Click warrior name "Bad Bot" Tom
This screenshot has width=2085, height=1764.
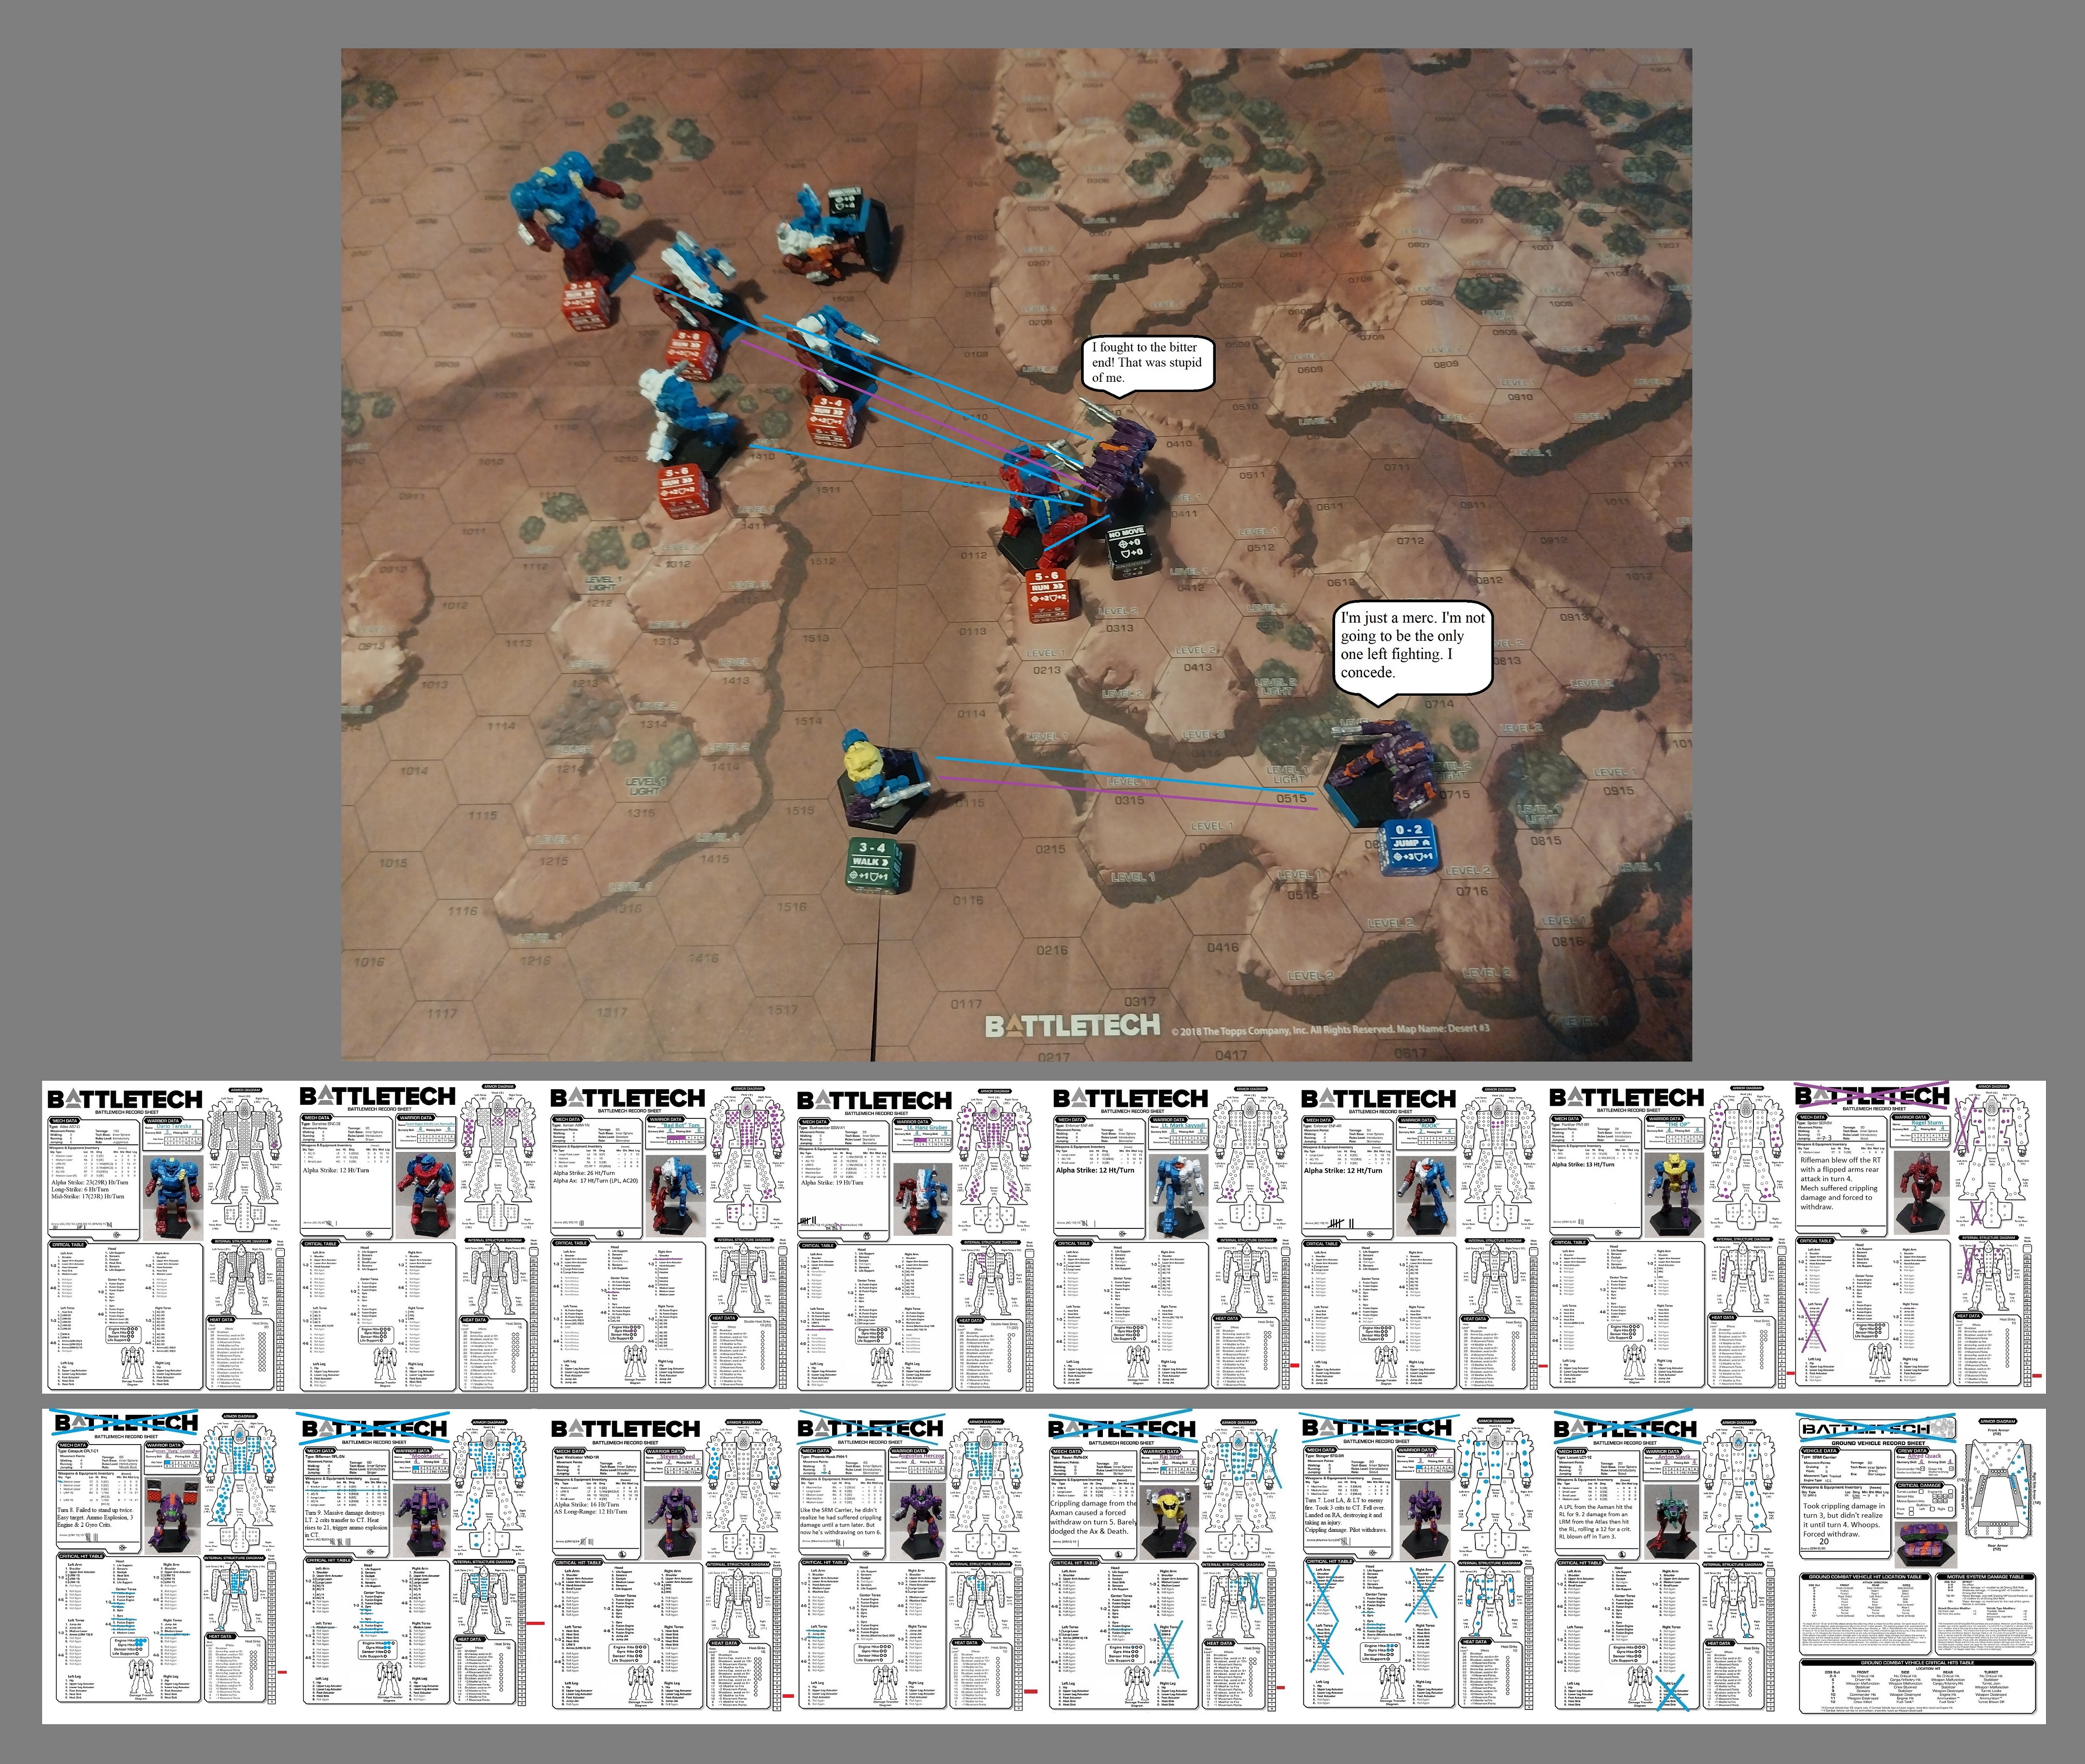click(x=681, y=1126)
